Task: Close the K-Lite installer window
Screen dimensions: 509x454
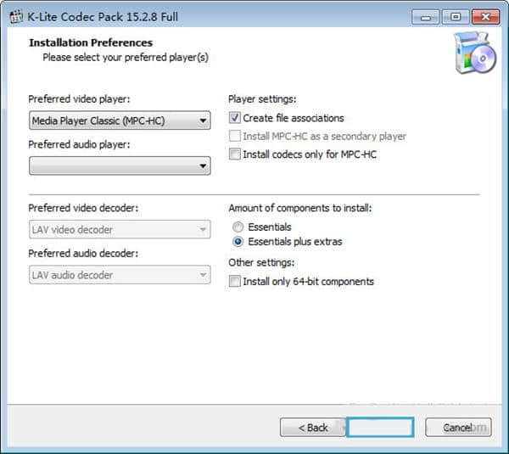Action: pyautogui.click(x=484, y=16)
